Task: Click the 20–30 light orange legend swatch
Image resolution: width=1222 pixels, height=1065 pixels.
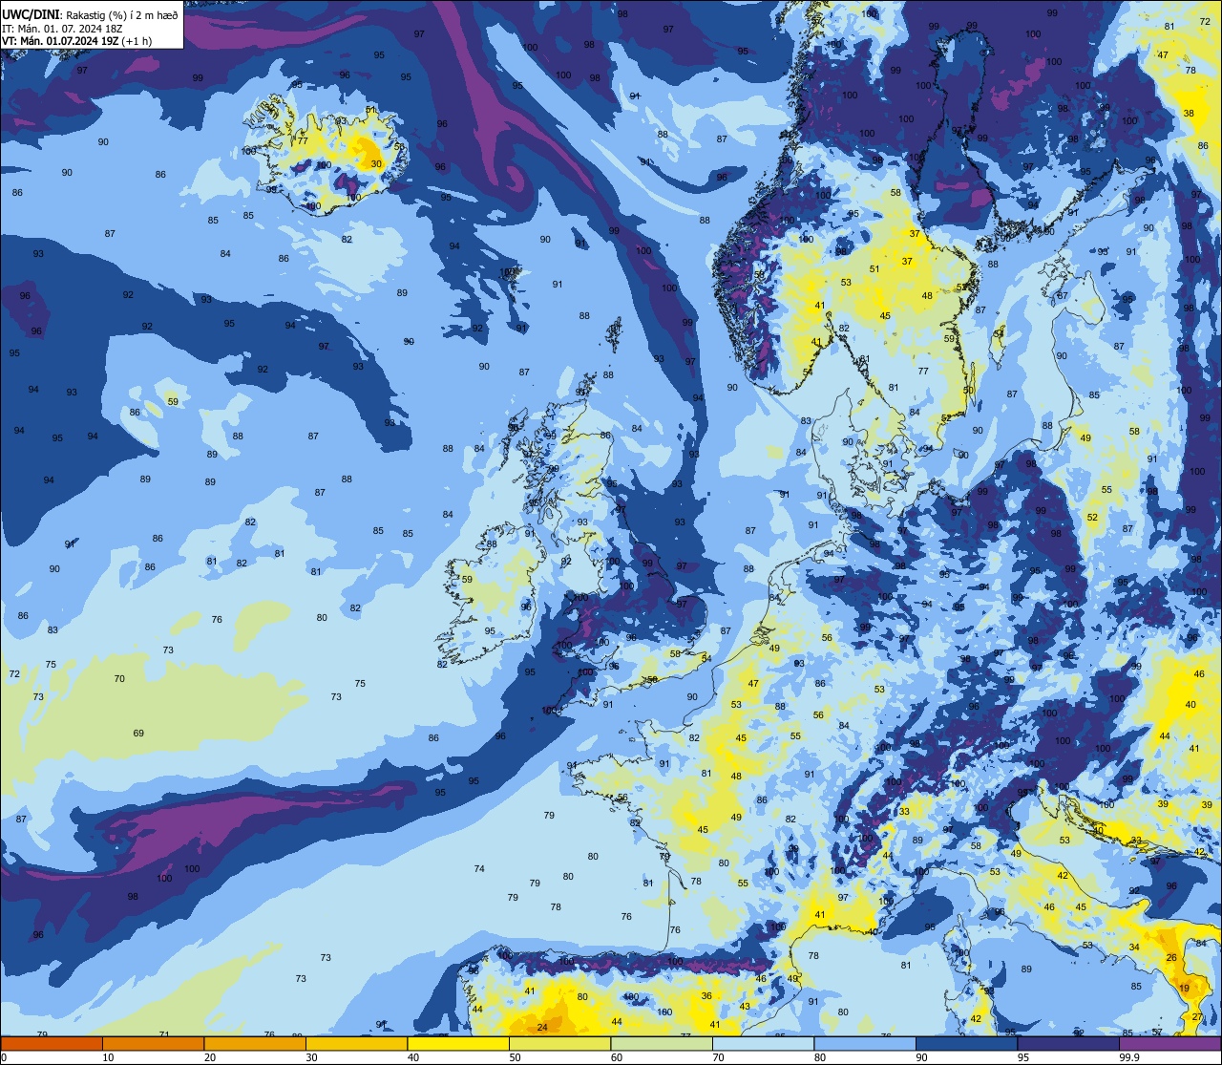Action: [x=255, y=1044]
